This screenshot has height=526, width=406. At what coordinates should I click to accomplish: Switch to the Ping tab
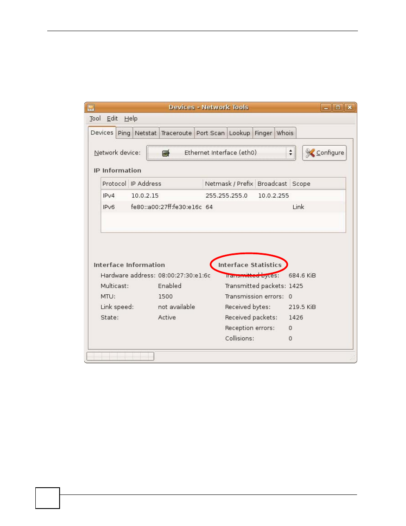pos(124,133)
